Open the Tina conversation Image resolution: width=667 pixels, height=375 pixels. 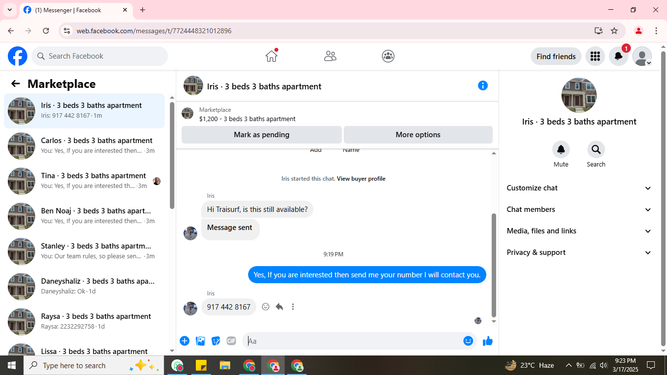click(84, 181)
